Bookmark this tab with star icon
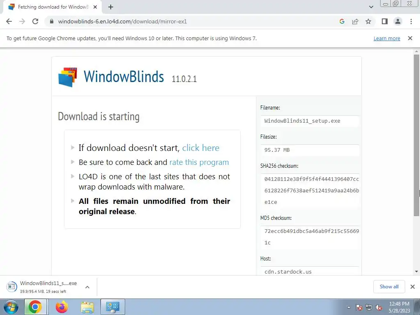Viewport: 420px width, 315px height. point(368,21)
